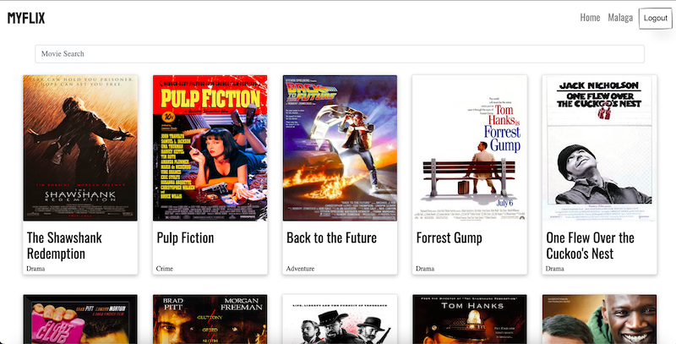Click Drama genre under Shawshank Redemption
Viewport: 676px width, 344px height.
tap(35, 269)
